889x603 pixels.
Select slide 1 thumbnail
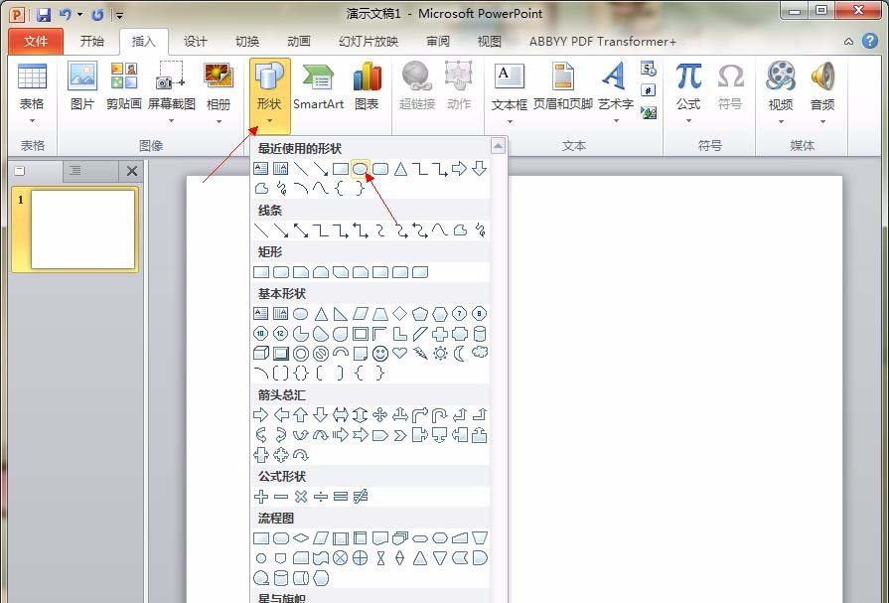[x=83, y=229]
